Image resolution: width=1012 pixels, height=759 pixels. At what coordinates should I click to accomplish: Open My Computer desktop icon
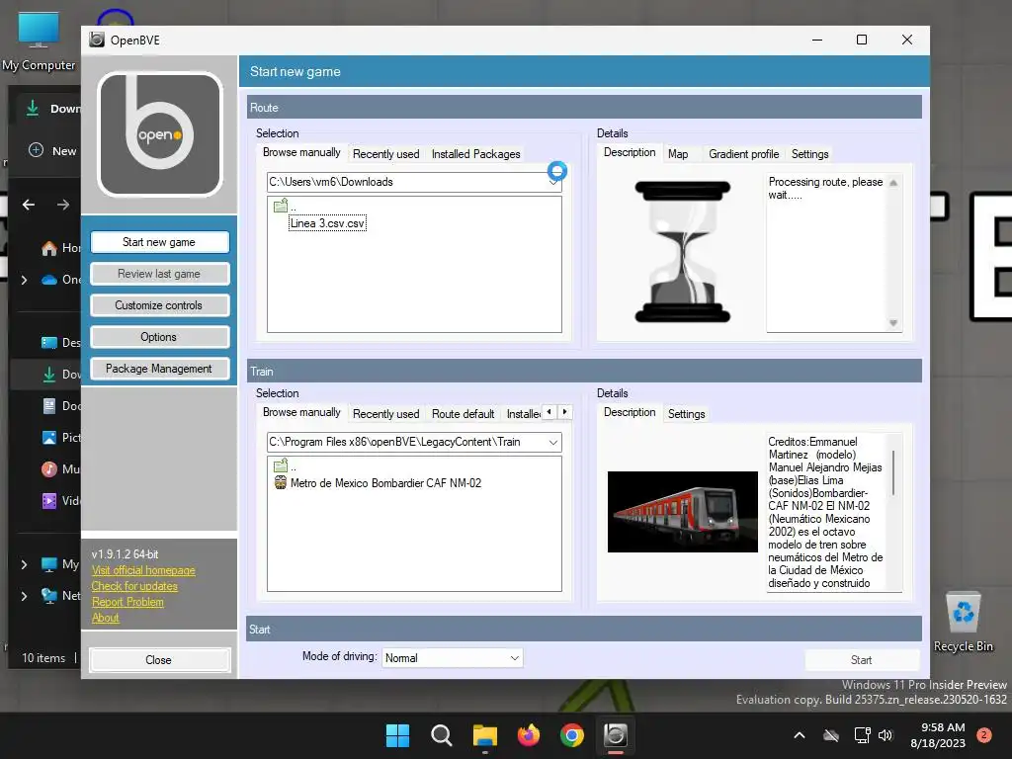pos(39,42)
